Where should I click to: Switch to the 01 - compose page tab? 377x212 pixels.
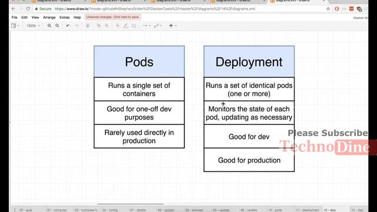[57, 210]
